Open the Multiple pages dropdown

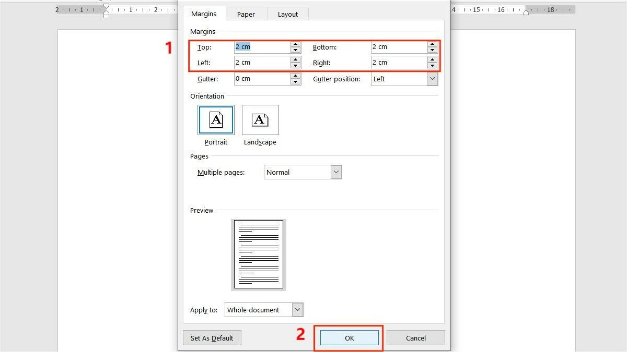point(336,172)
